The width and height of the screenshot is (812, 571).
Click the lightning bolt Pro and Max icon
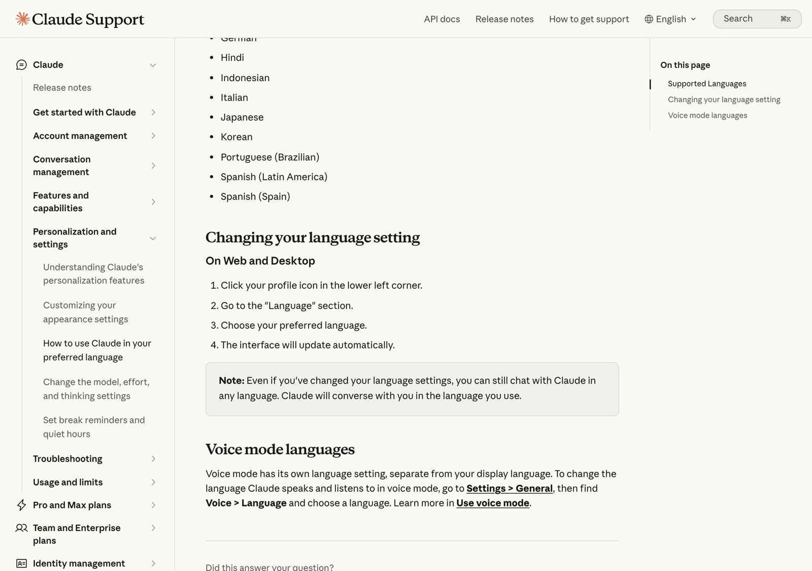point(21,505)
